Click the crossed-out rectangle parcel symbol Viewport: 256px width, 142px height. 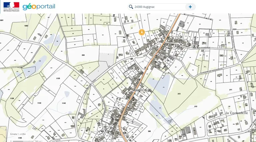click(211, 33)
